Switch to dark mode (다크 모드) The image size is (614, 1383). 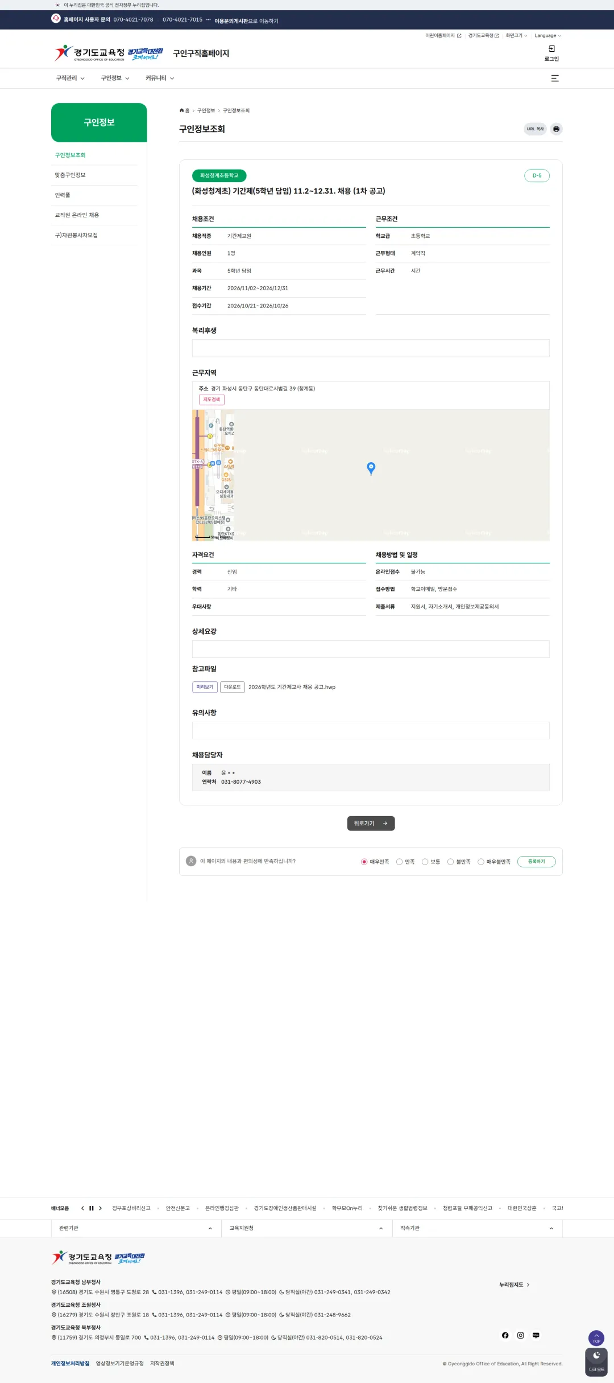[x=596, y=1362]
